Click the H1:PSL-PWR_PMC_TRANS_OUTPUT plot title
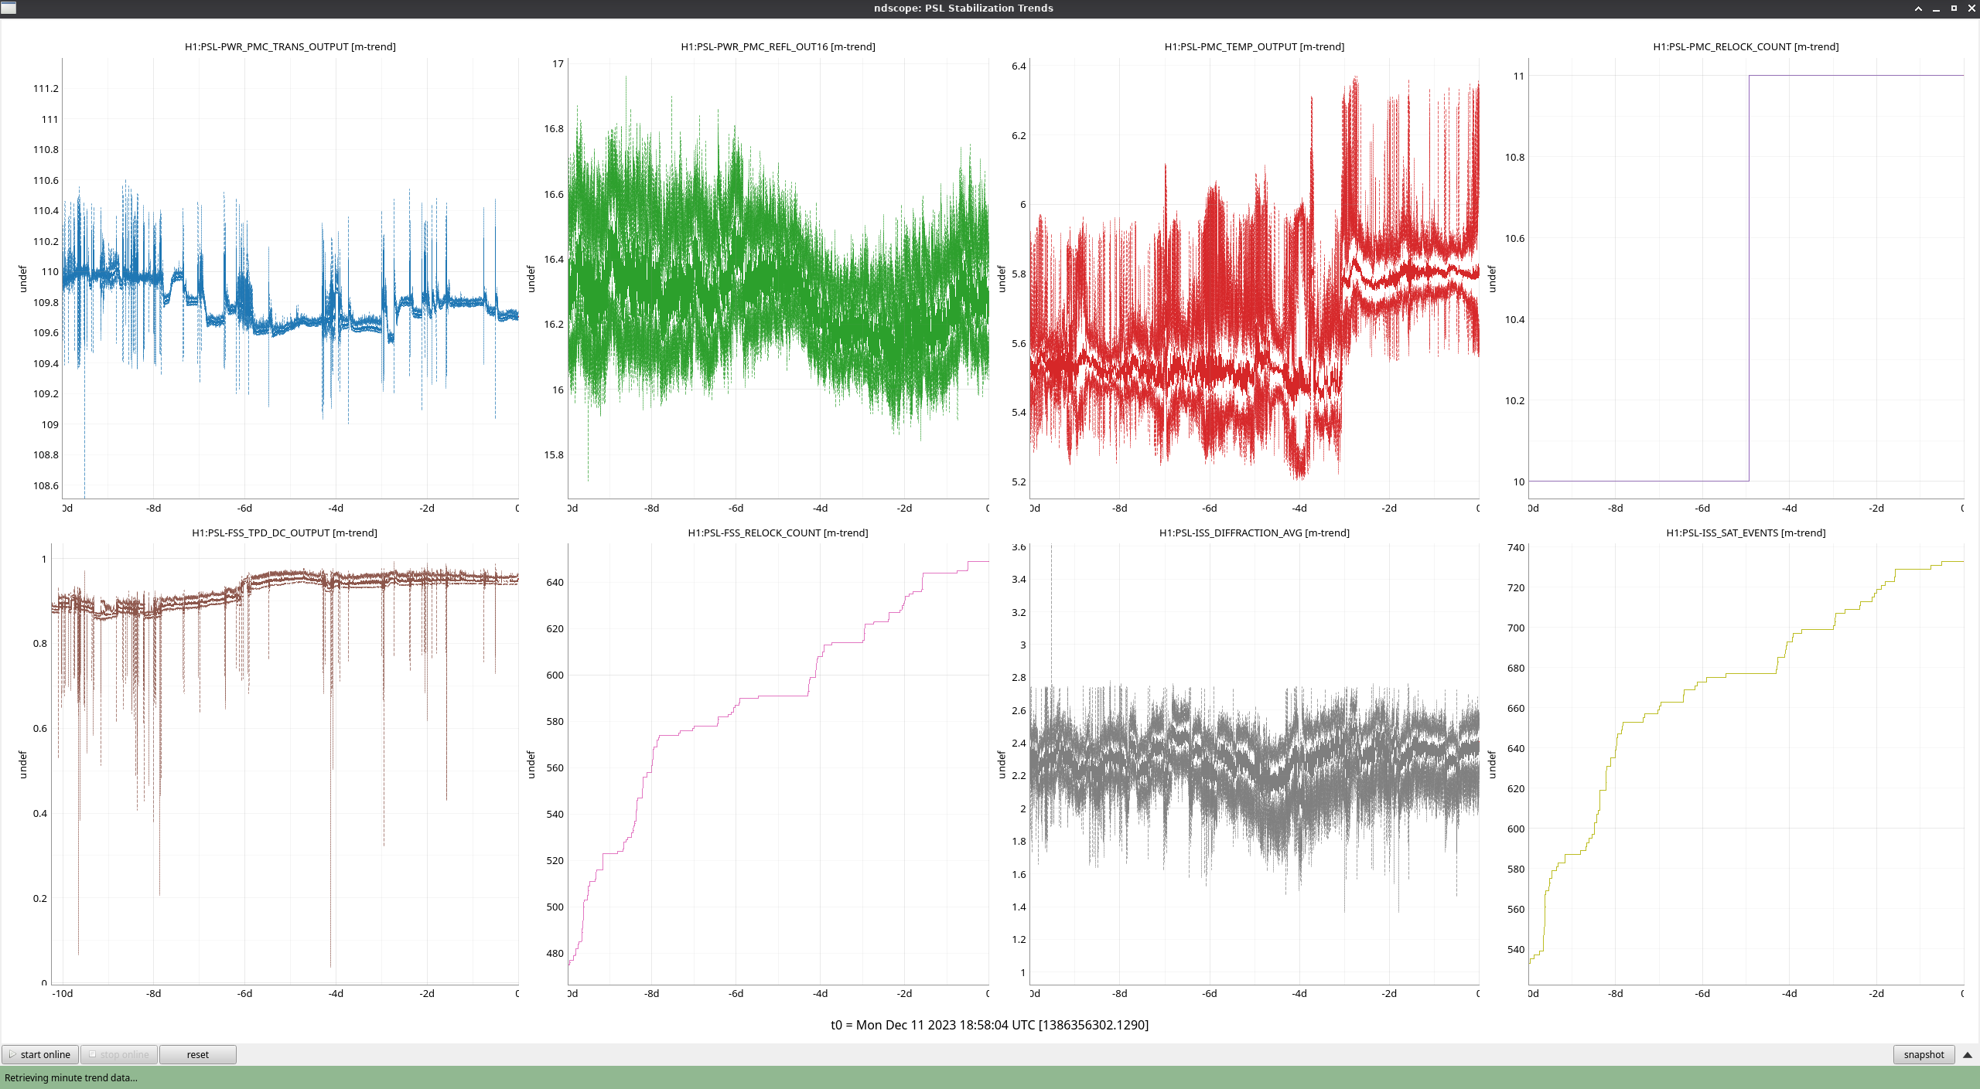Image resolution: width=1980 pixels, height=1089 pixels. pyautogui.click(x=290, y=46)
